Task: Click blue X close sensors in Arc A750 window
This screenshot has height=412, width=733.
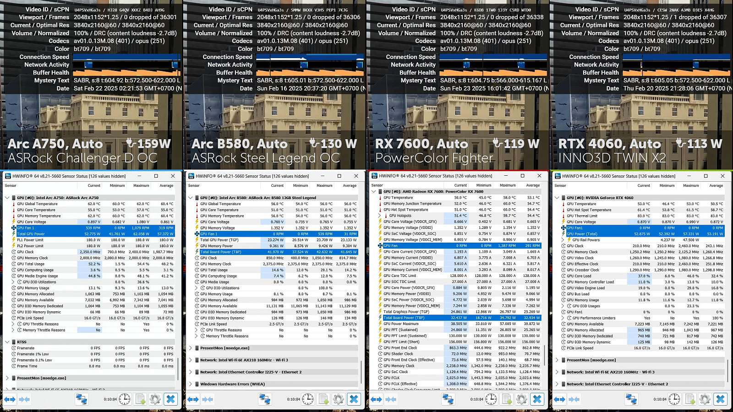Action: [170, 399]
